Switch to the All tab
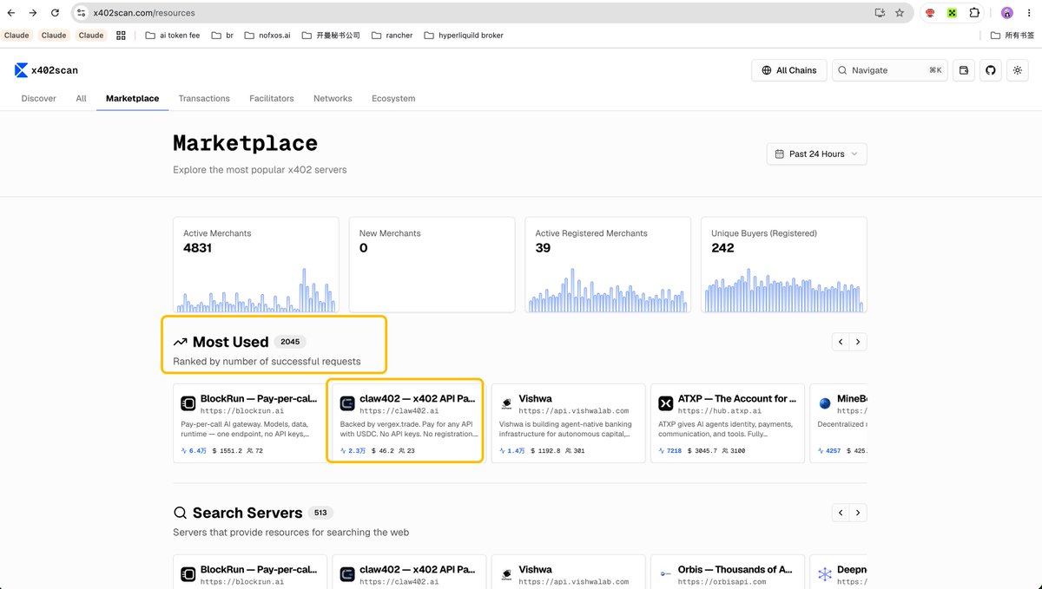Screen dimensions: 1042x589 pyautogui.click(x=81, y=98)
